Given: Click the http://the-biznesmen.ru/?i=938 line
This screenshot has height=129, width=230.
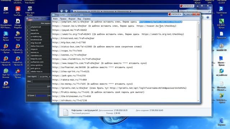Looking at the screenshot, I should click(72, 96).
